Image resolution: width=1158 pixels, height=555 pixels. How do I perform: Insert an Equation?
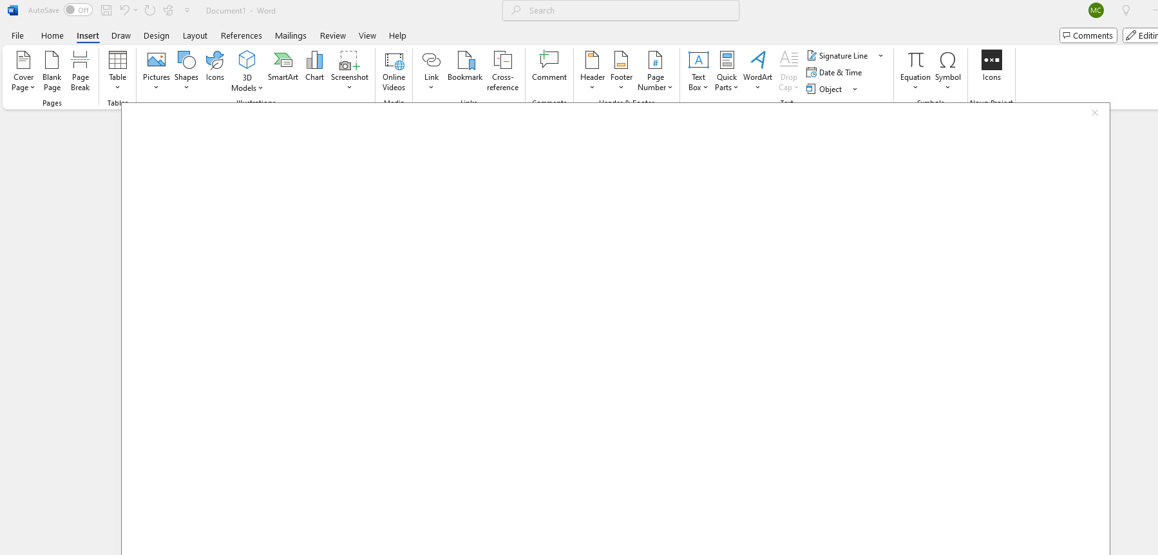click(x=915, y=71)
